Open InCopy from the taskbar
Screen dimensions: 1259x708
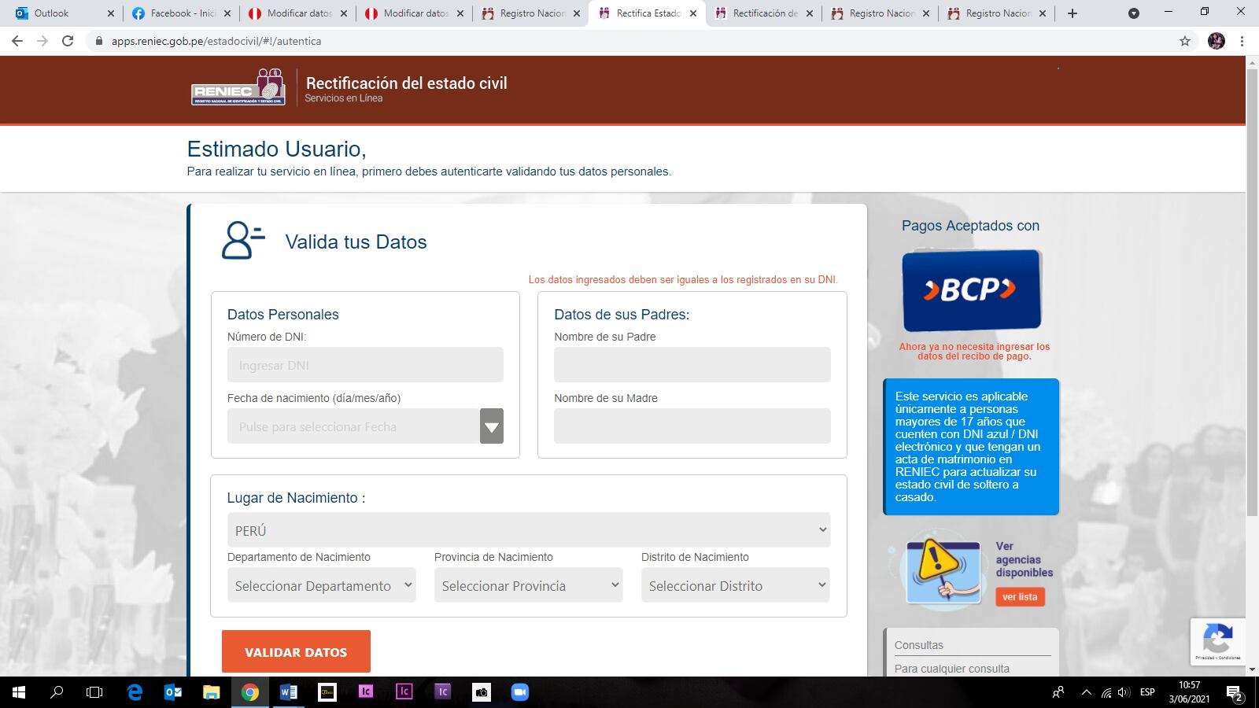click(x=365, y=693)
